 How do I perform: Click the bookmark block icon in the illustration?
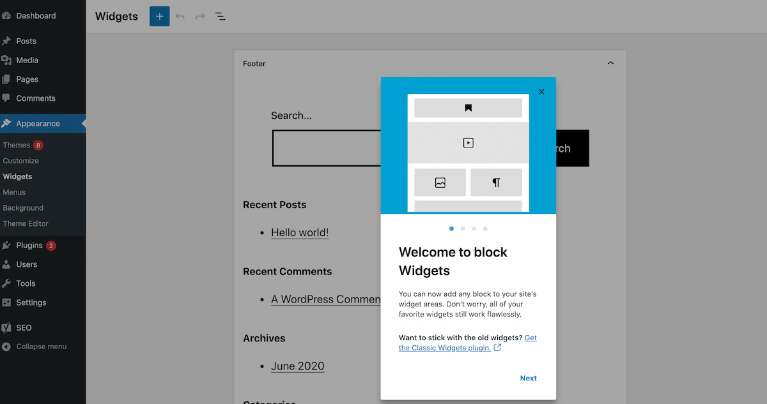[468, 108]
